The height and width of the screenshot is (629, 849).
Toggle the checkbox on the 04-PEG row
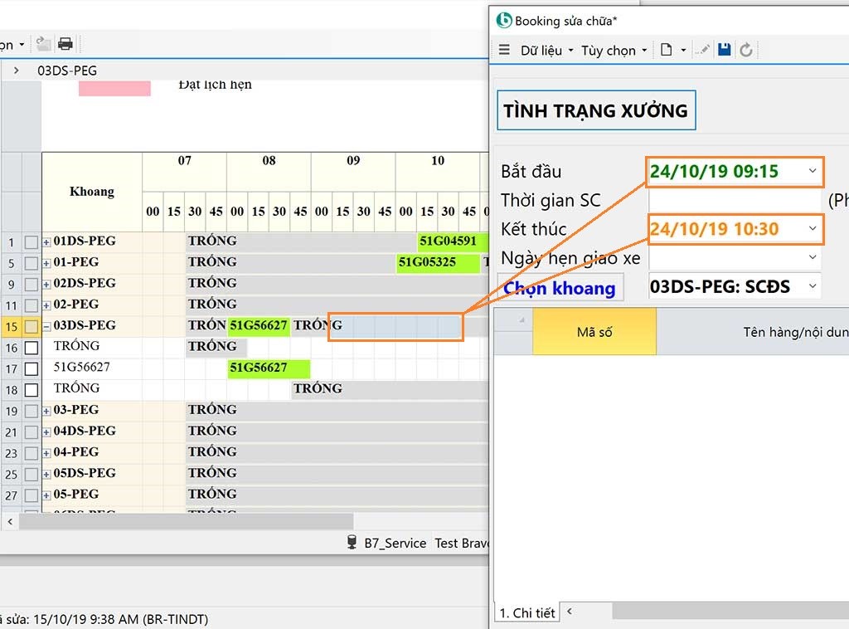point(32,453)
